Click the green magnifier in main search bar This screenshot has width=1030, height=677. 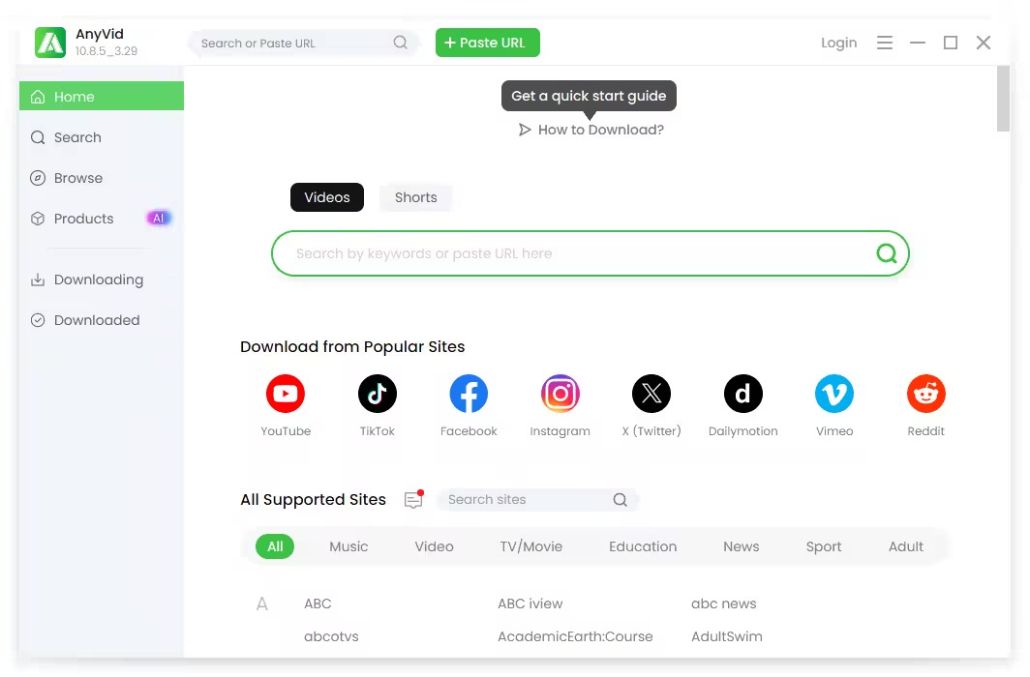[x=886, y=253]
